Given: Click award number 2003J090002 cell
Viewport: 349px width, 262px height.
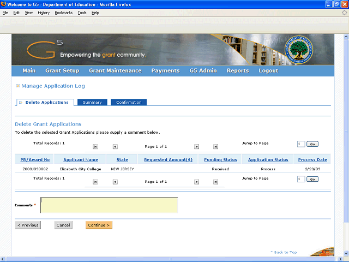Looking at the screenshot, I should pos(35,169).
